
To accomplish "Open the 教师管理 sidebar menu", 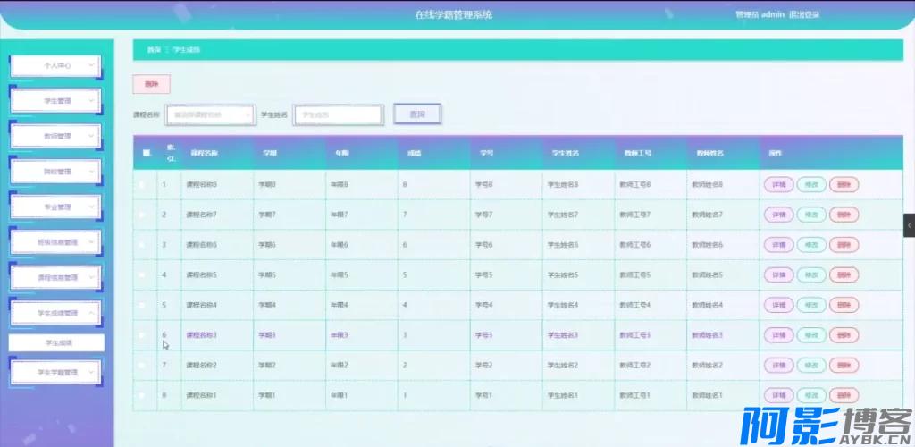I will (x=56, y=136).
